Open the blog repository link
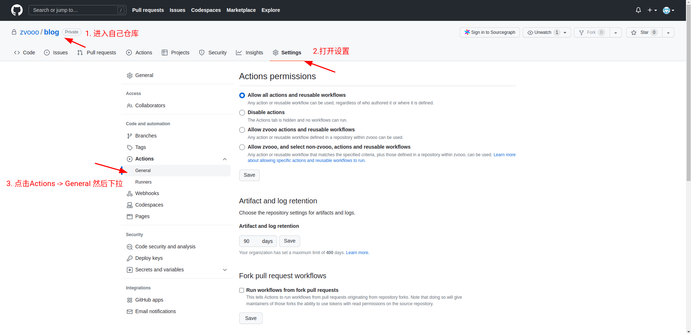This screenshot has height=334, width=691. [52, 32]
